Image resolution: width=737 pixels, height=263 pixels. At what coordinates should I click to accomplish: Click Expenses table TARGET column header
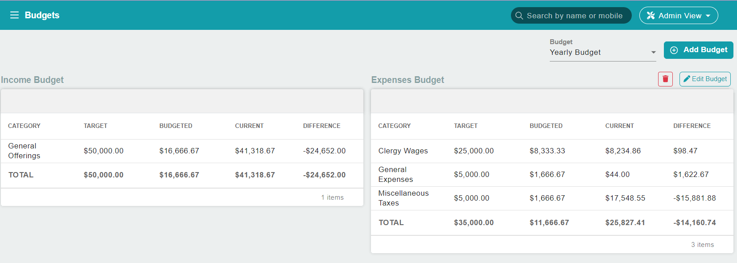(465, 126)
